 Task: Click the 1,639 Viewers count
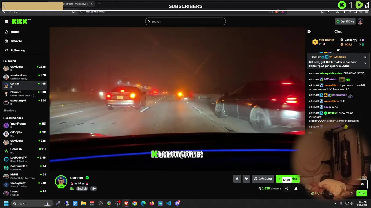coord(270,188)
